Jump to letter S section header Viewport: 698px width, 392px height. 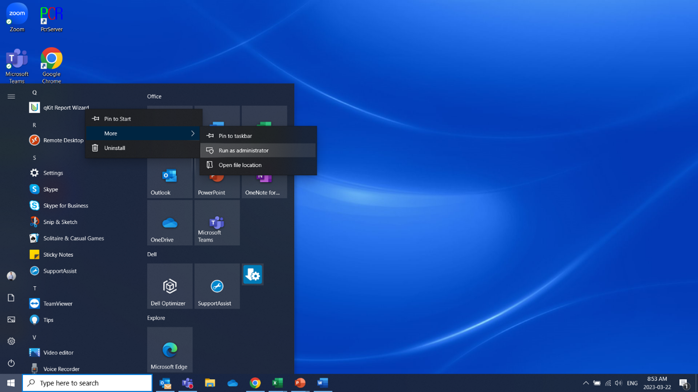(x=35, y=157)
